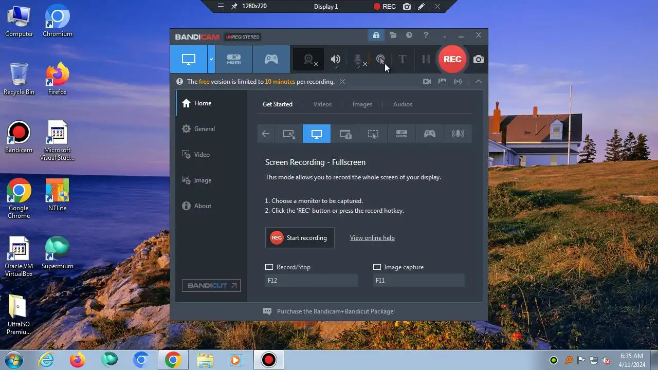Select fullscreen recording mode in mode selector row
This screenshot has height=370, width=658.
pyautogui.click(x=317, y=134)
